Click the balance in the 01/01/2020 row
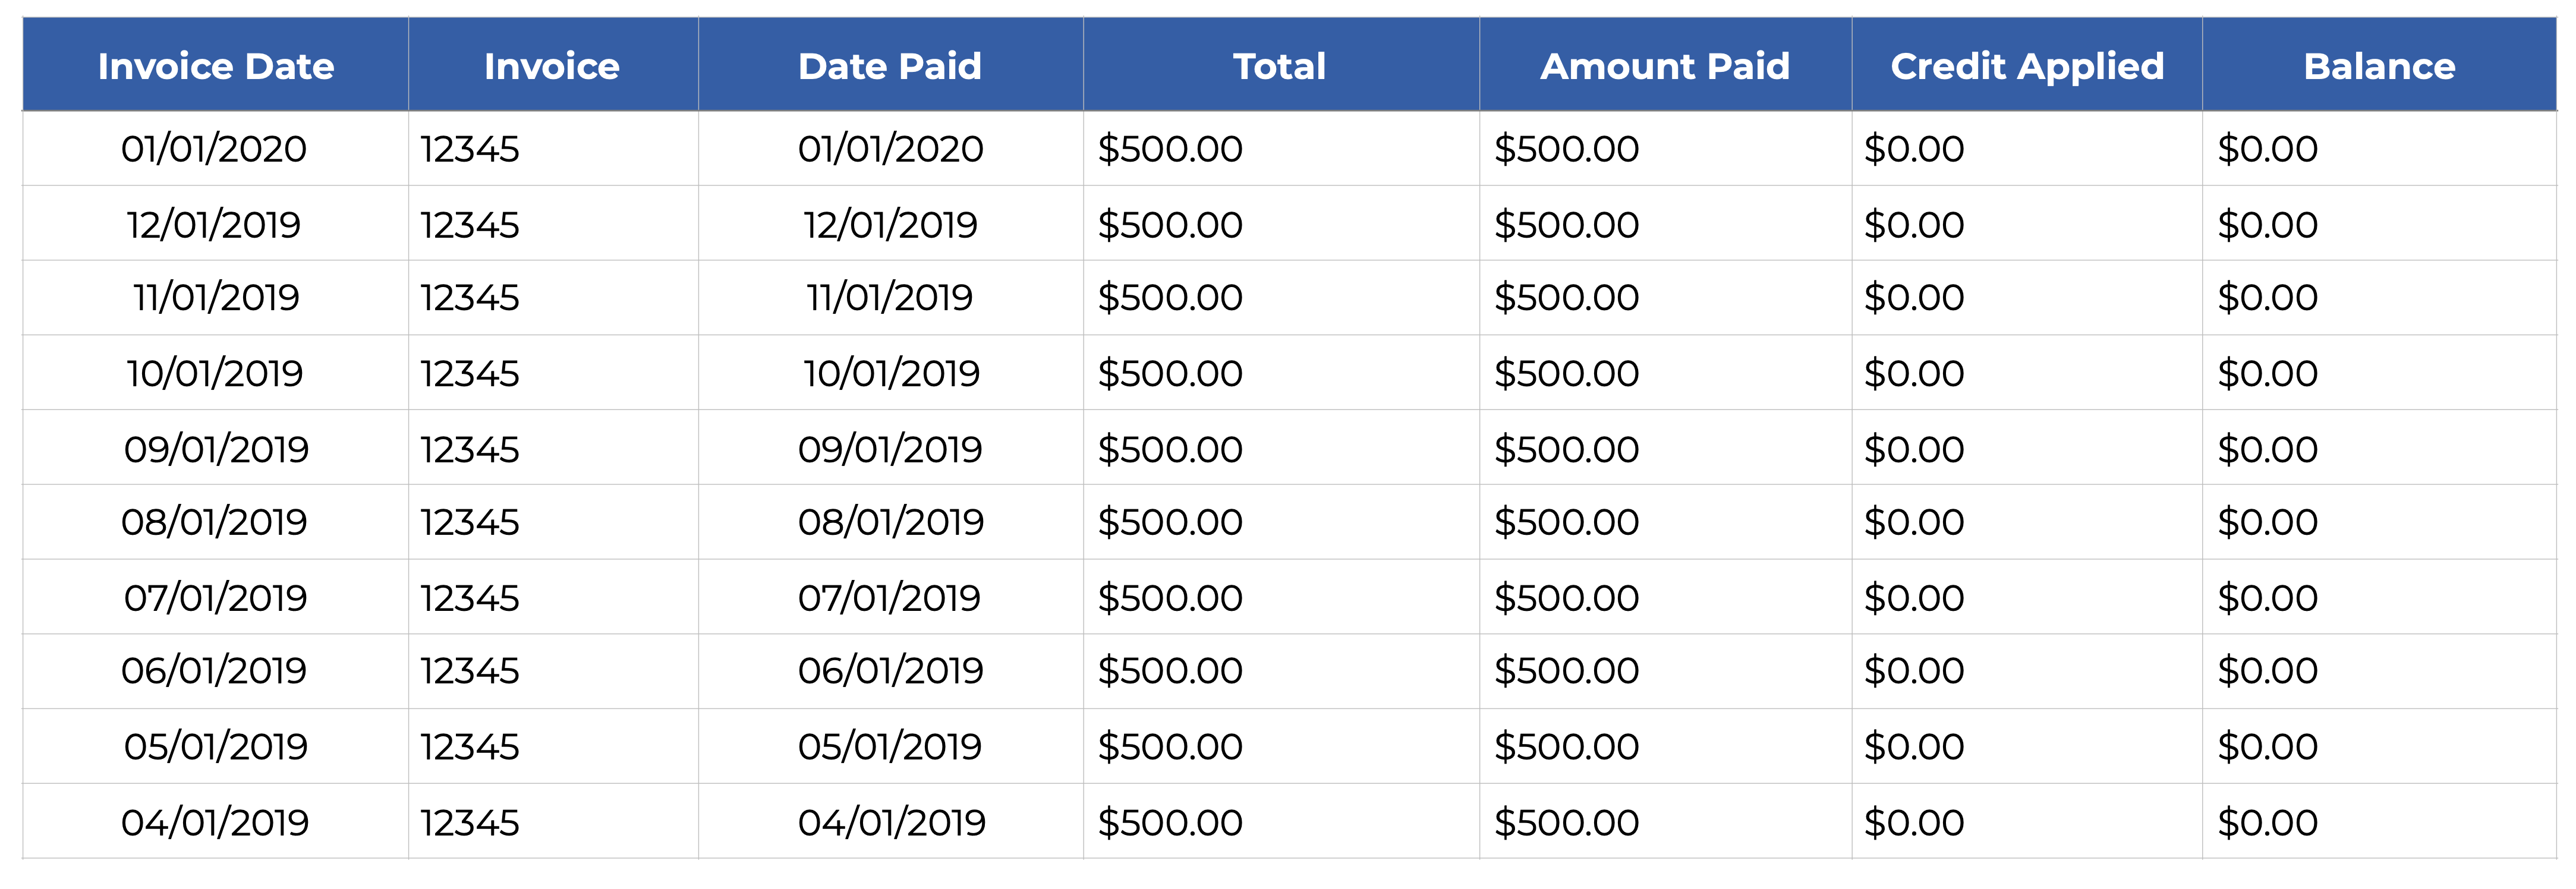 point(2267,149)
